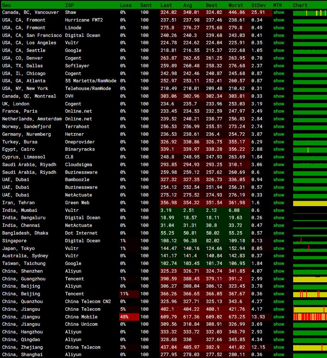Select 'Hurricane FMT2' ISP cell
327x358 pixels.
pos(84,20)
